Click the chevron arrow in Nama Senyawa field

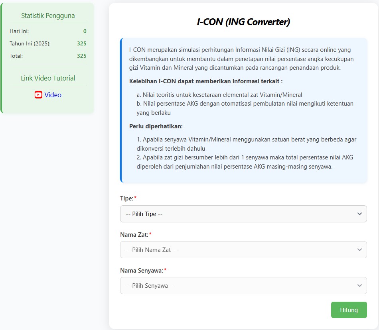[x=359, y=286]
